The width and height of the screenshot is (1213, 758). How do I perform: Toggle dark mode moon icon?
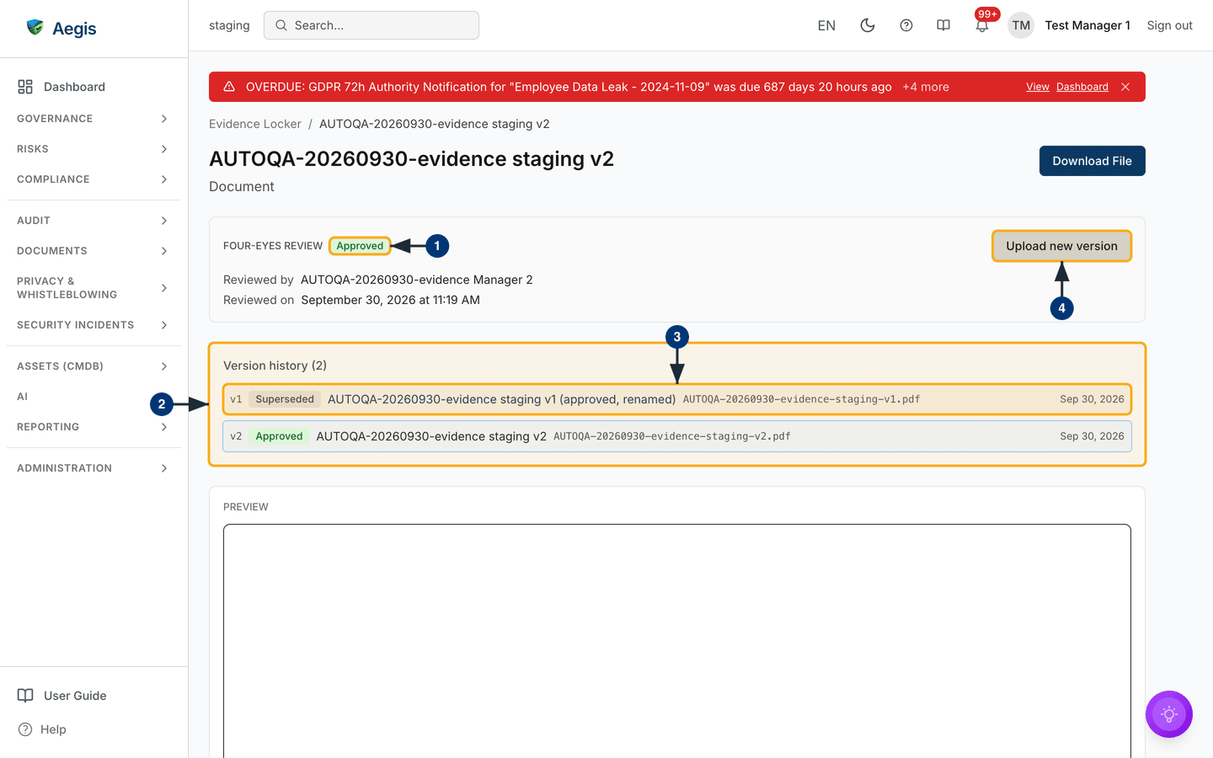868,25
